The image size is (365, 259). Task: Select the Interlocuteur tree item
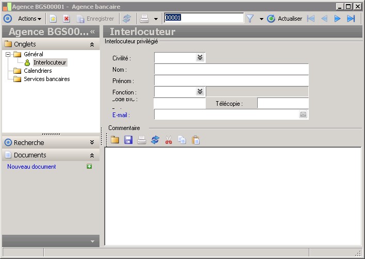[x=50, y=62]
